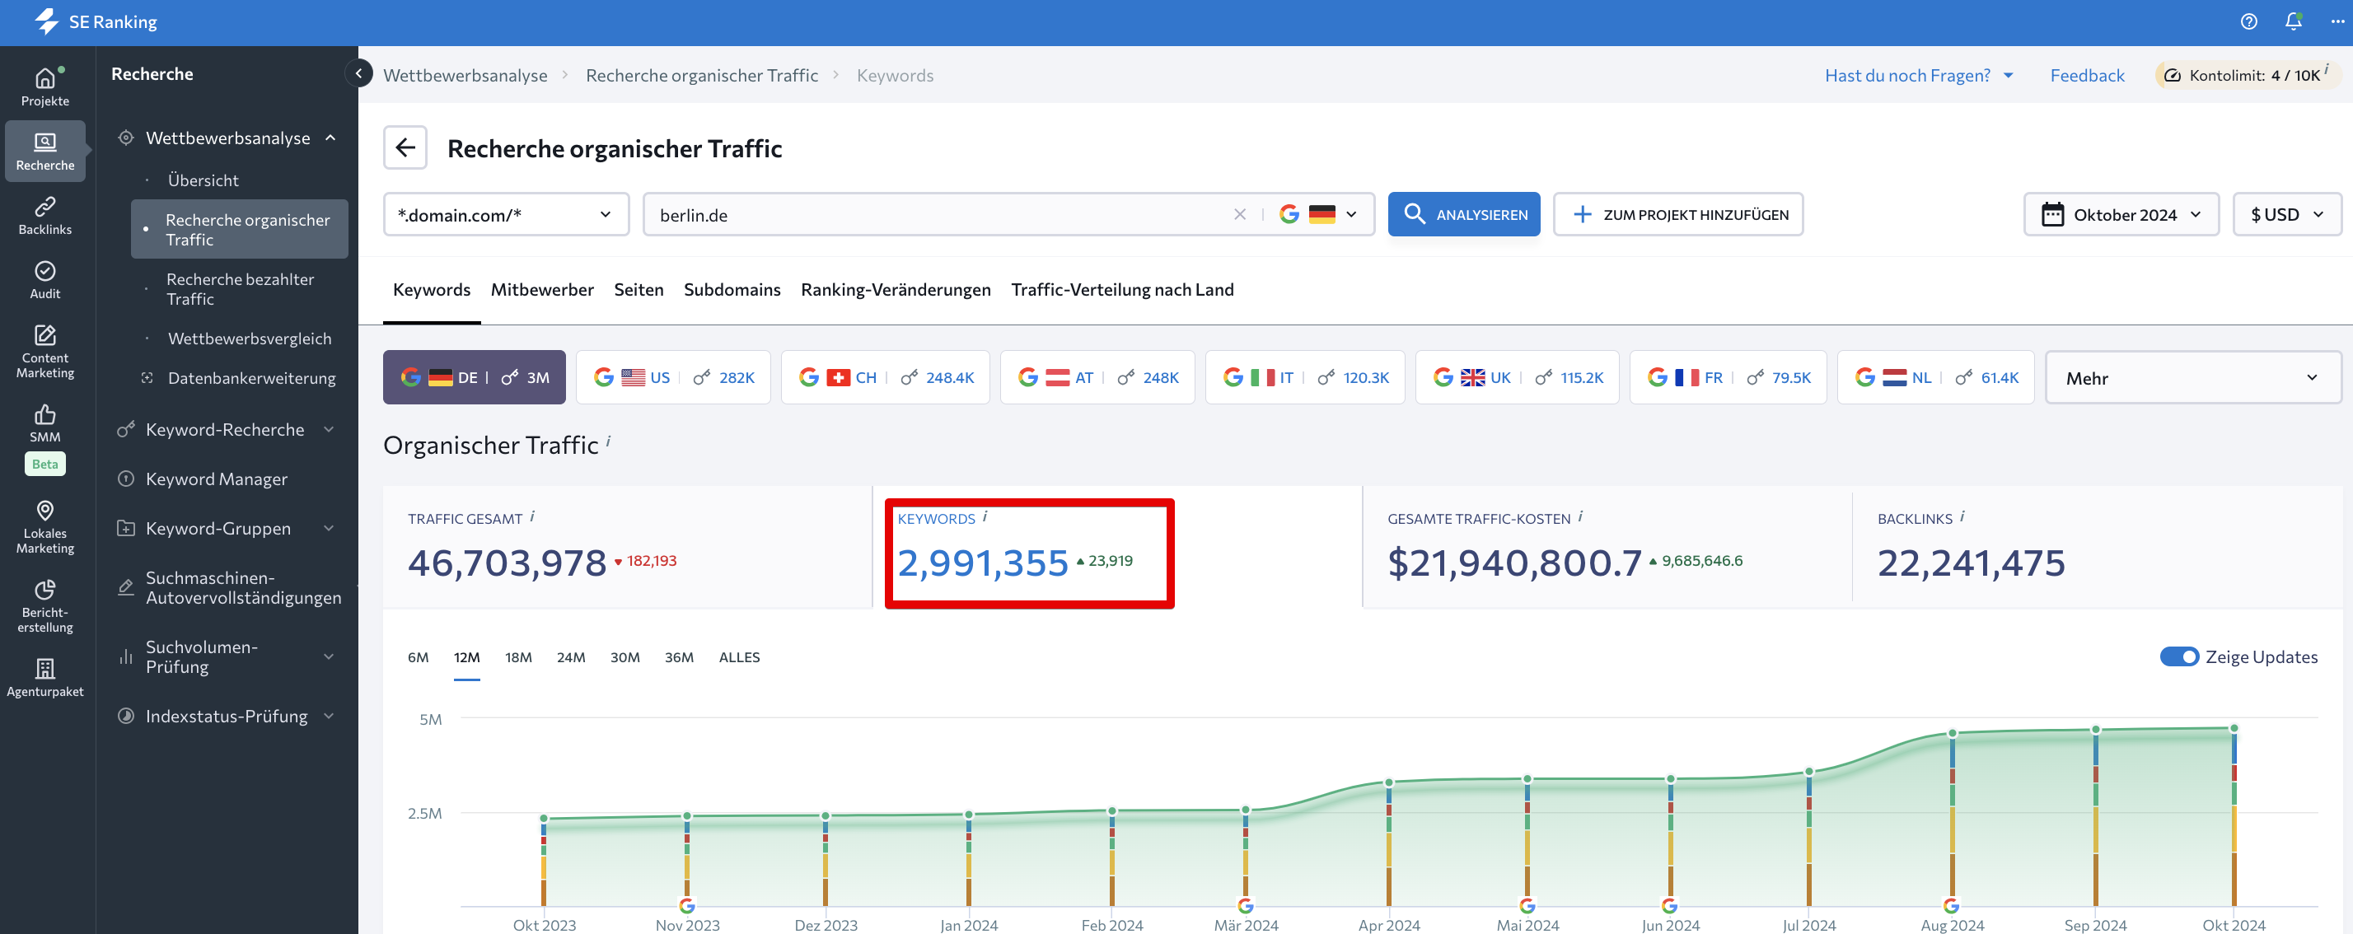Switch to Ranking-Veränderungen tab
Viewport: 2353px width, 934px height.
tap(896, 289)
